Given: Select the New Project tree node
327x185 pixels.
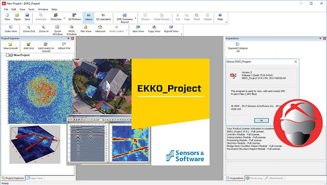Looking at the screenshot, I should [x=21, y=55].
